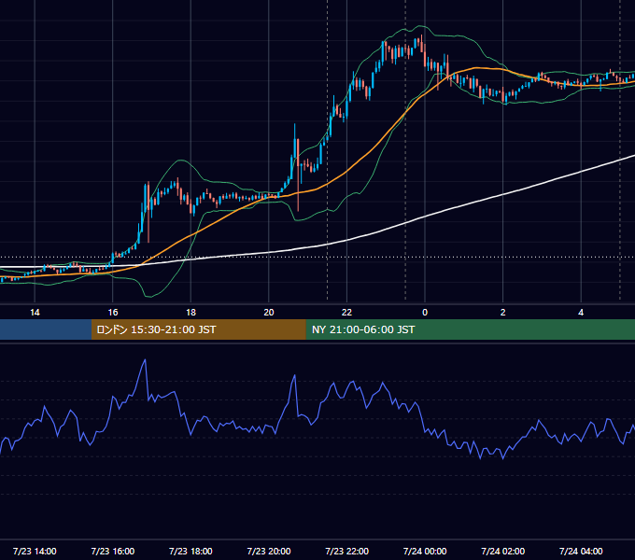
Task: Click the hour label 0 on upper axis
Action: click(425, 313)
